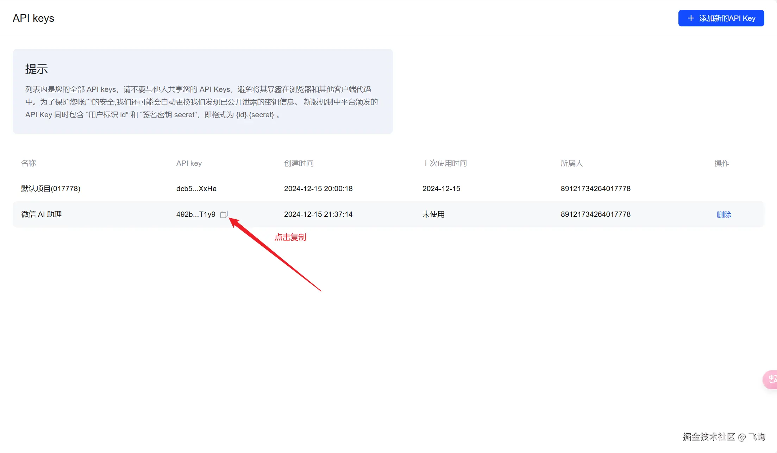
Task: Click the plus icon on the add-key button
Action: [691, 18]
